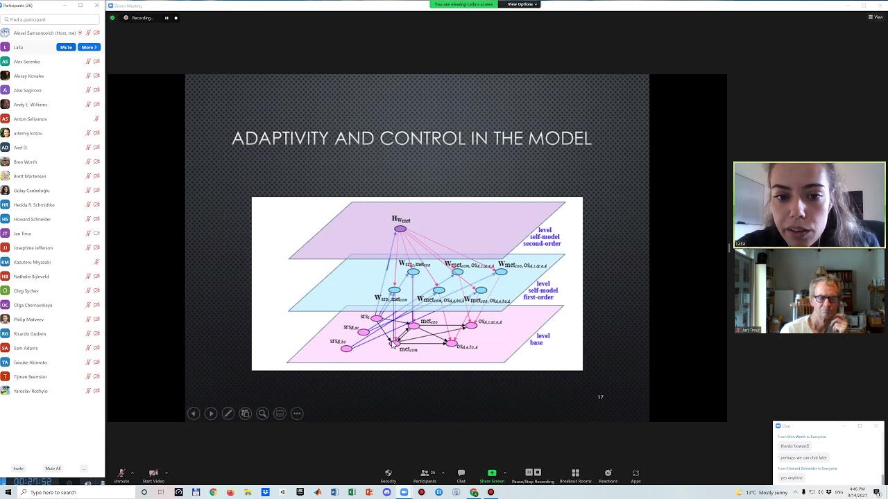The width and height of the screenshot is (888, 499).
Task: Open Word in the taskbar
Action: 334,493
